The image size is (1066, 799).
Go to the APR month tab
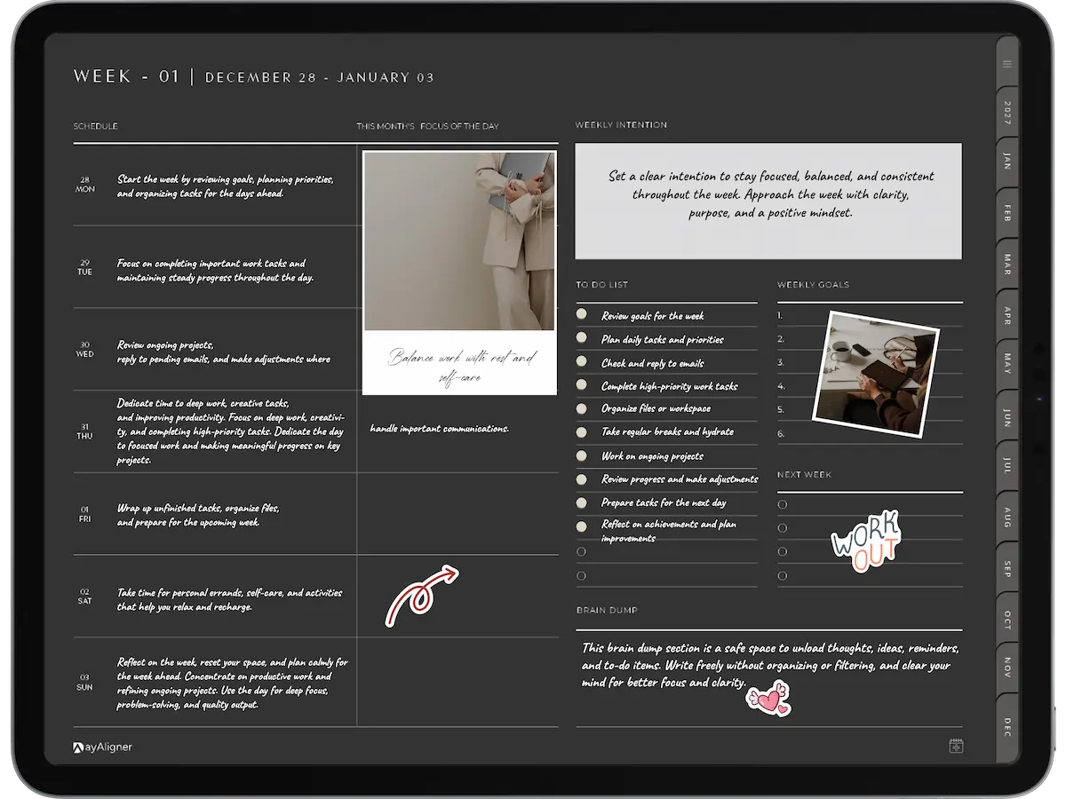[1007, 315]
